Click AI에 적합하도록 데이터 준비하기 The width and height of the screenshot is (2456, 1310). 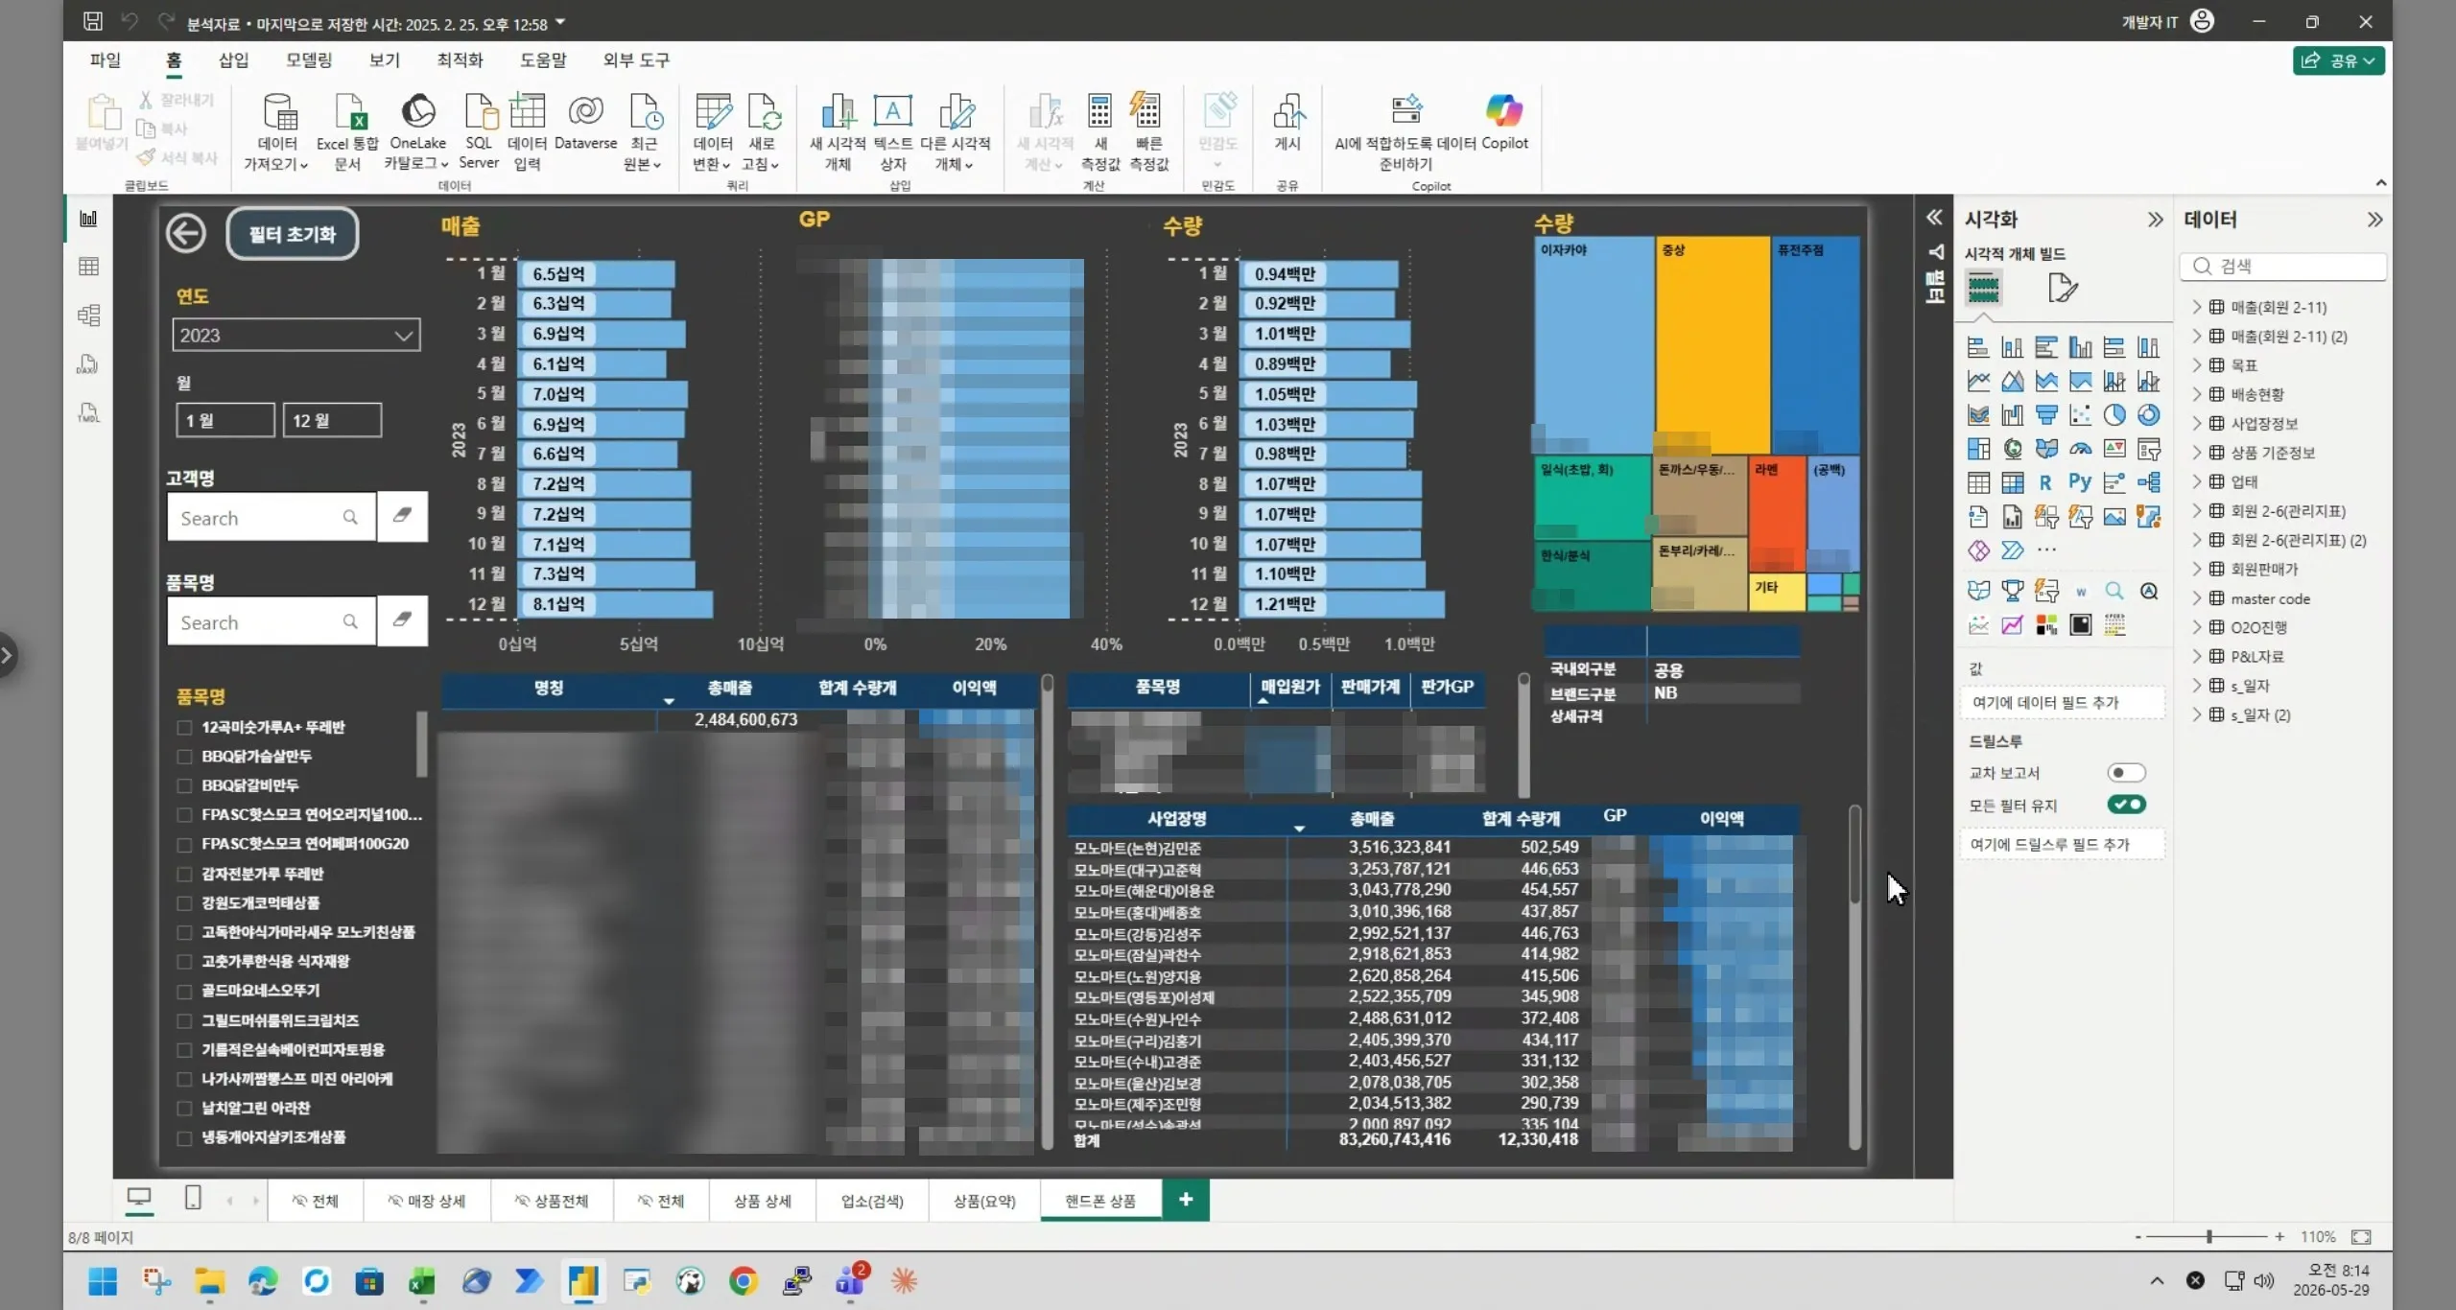pos(1405,131)
